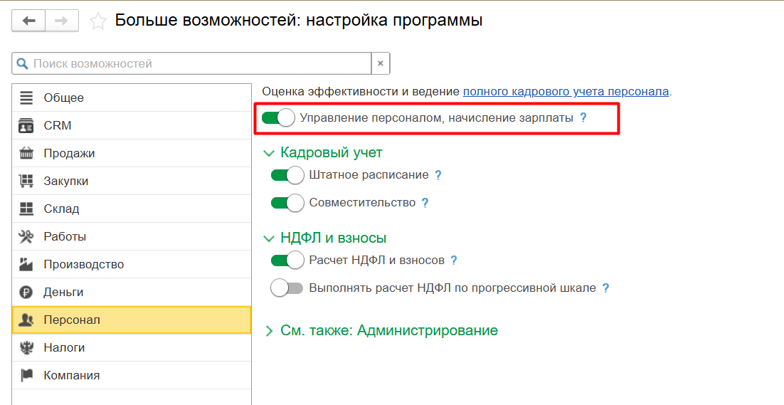The image size is (784, 405).
Task: Click the Налоги emblem icon
Action: 26,347
